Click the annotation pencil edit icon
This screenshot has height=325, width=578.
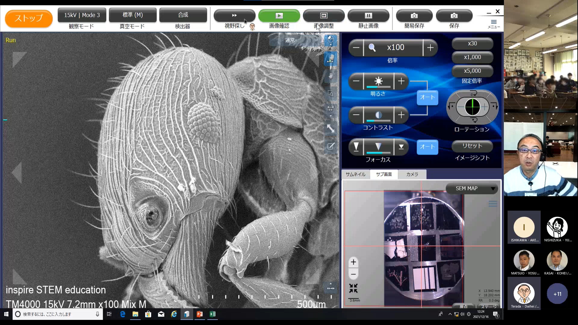point(331,147)
